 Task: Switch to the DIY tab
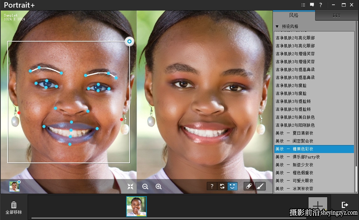coord(336,16)
